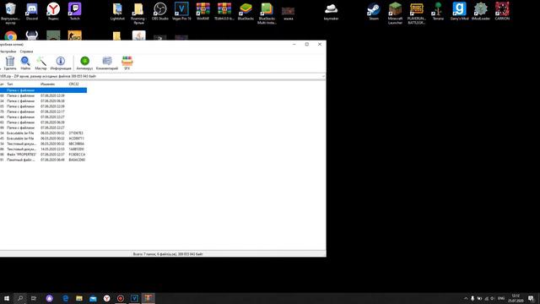Viewport: 540px width, 304px height.
Task: Open the notification center icon
Action: click(x=531, y=298)
